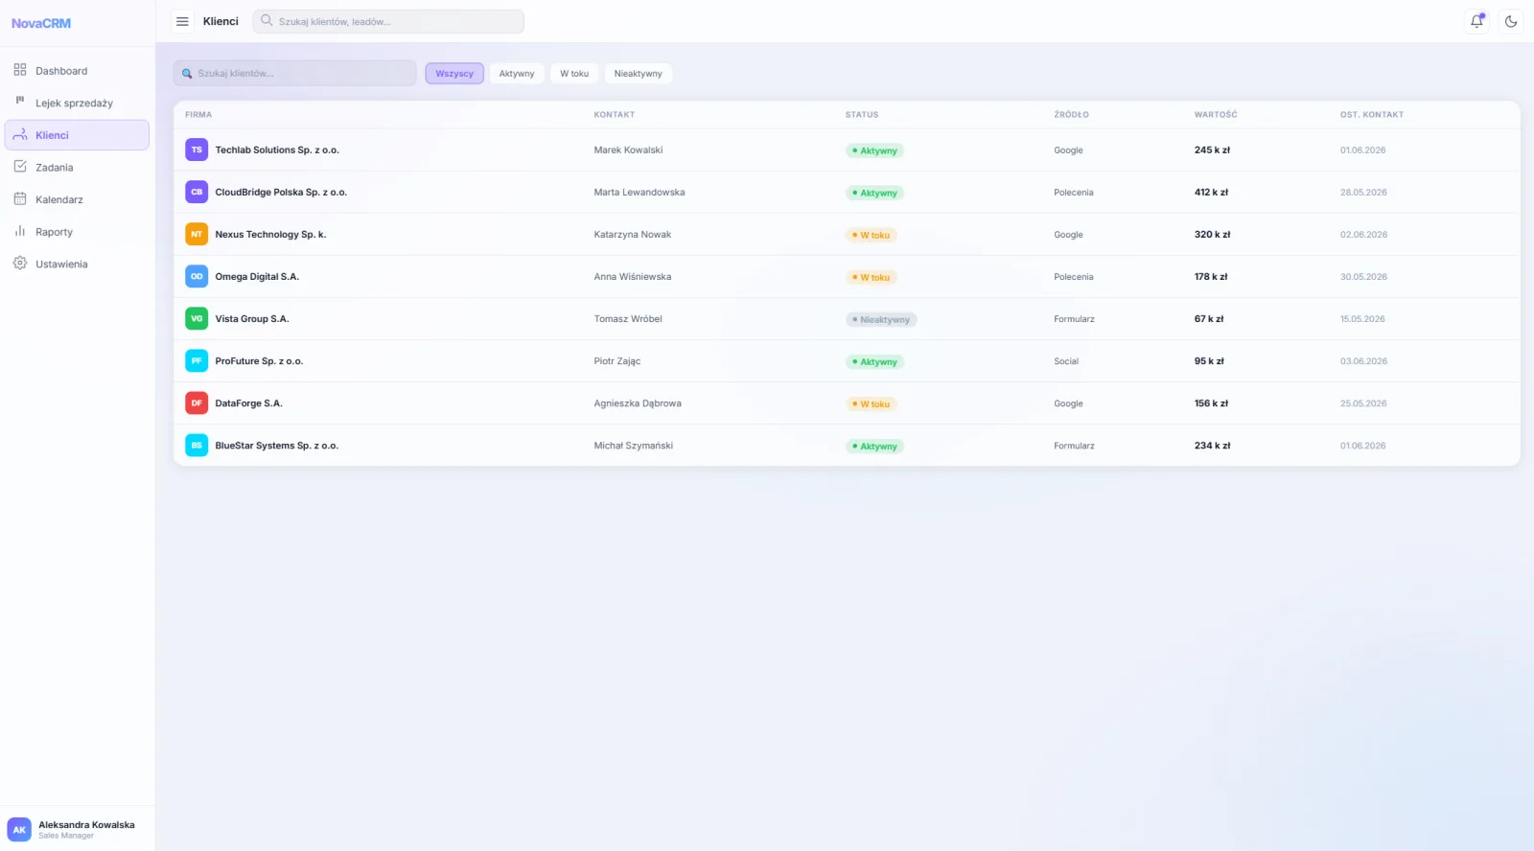
Task: Click the FIRMA column header
Action: coord(198,115)
